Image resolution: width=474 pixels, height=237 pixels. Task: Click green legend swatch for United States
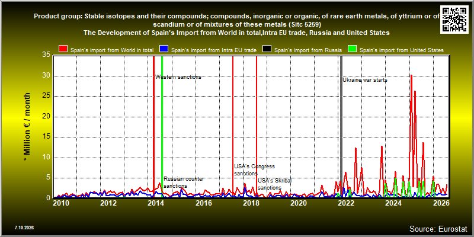(352, 50)
